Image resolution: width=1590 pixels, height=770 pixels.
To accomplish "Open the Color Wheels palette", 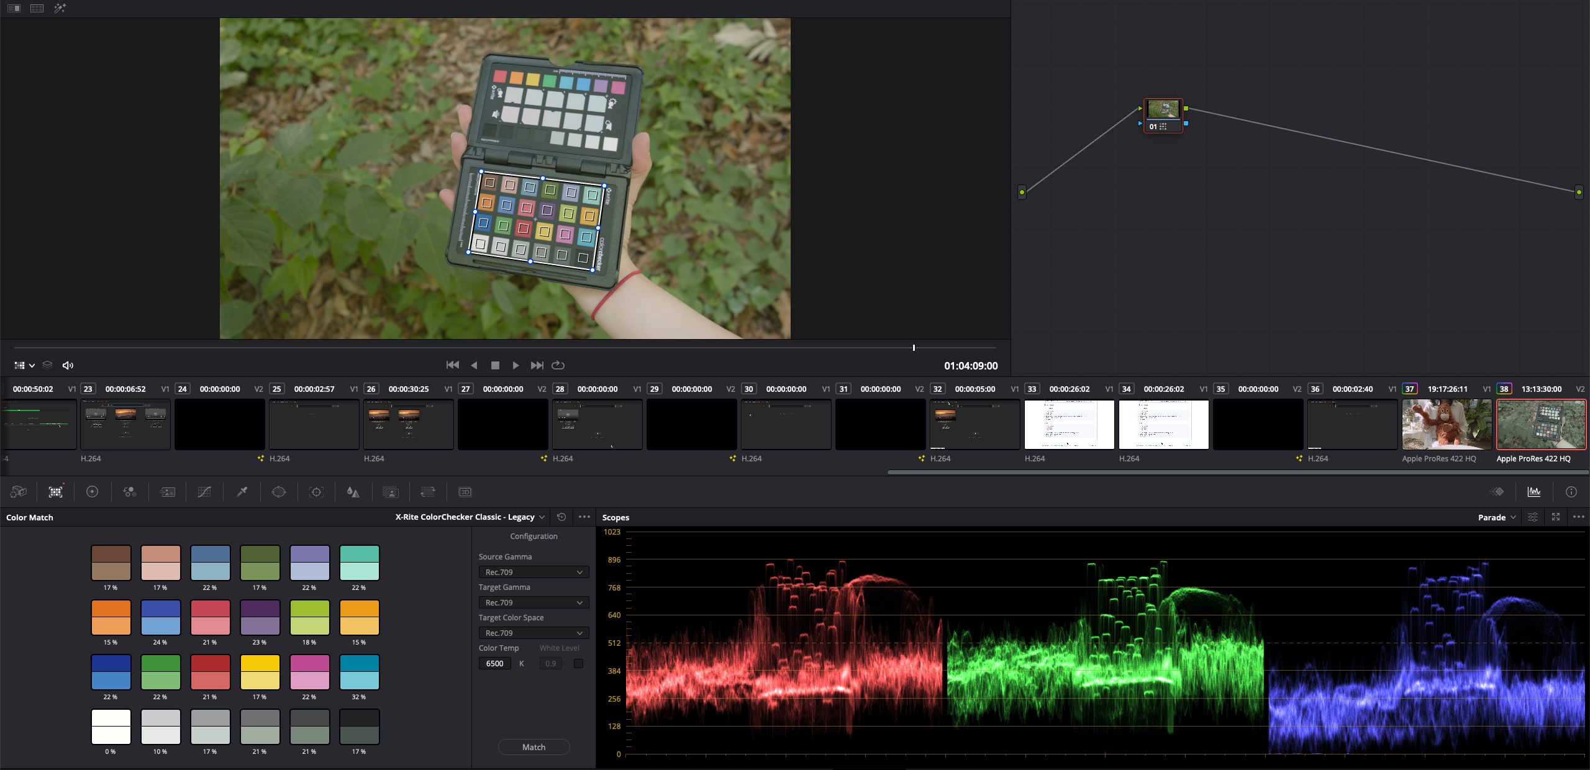I will 92,492.
